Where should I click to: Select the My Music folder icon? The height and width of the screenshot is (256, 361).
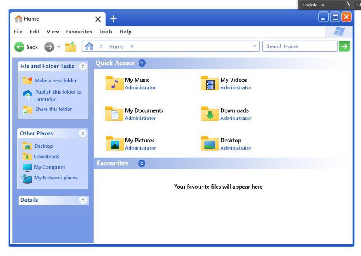pyautogui.click(x=115, y=83)
